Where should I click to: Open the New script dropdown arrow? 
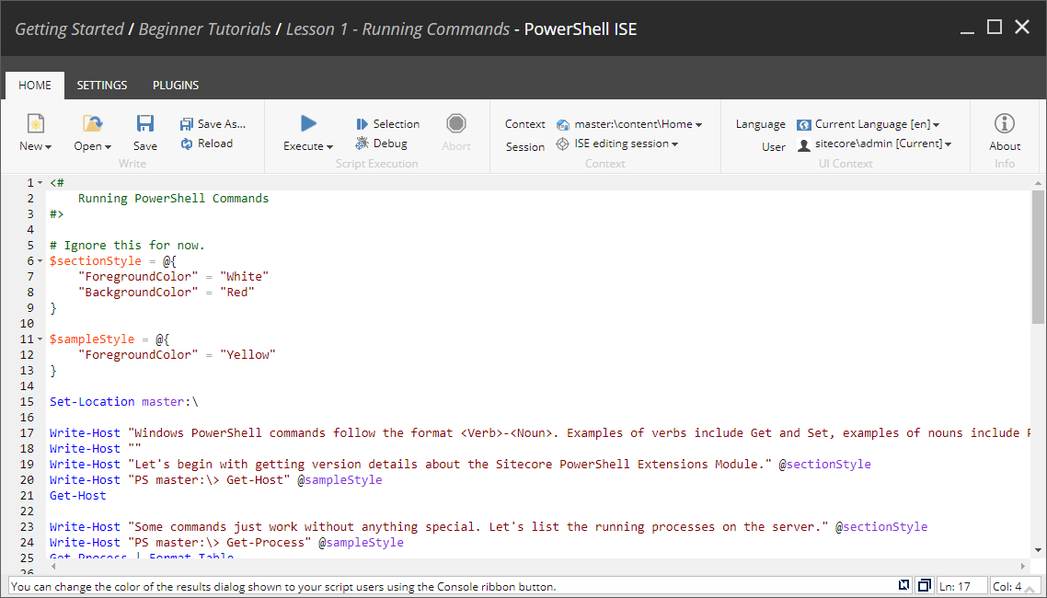(49, 147)
